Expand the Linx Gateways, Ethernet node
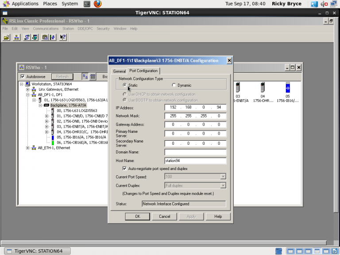Image resolution: width=340 pixels, height=255 pixels. pos(27,89)
